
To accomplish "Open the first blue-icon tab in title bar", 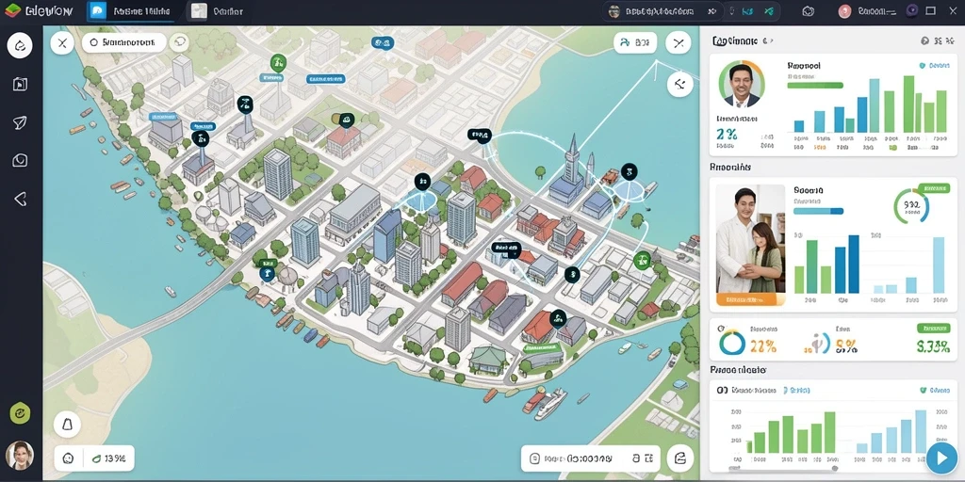I will point(130,11).
